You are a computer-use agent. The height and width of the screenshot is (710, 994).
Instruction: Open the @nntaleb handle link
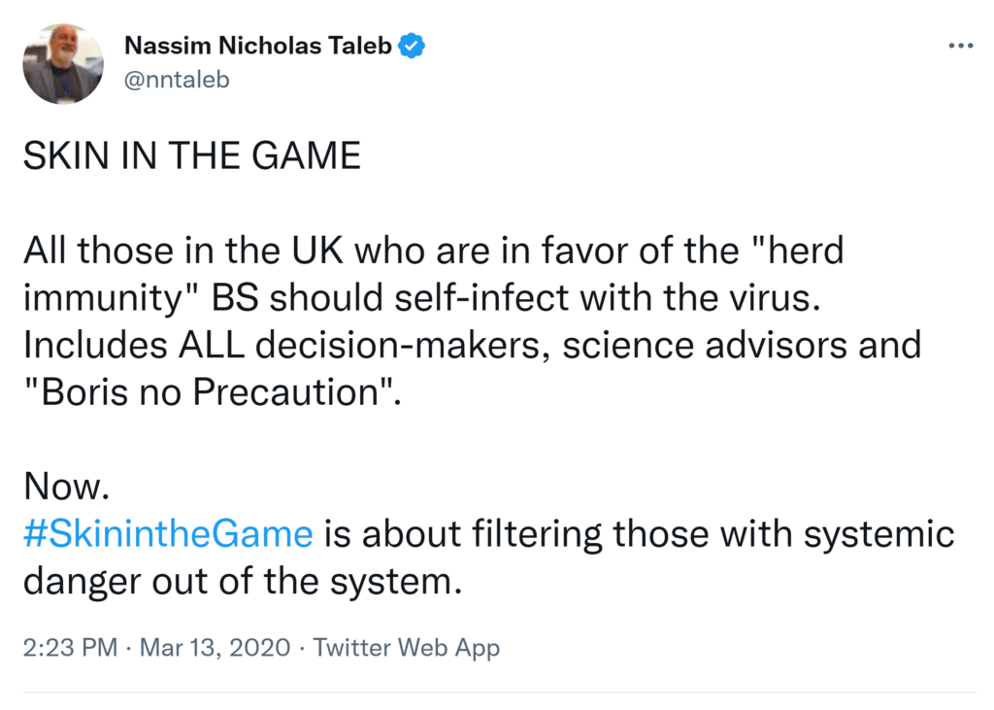[178, 80]
